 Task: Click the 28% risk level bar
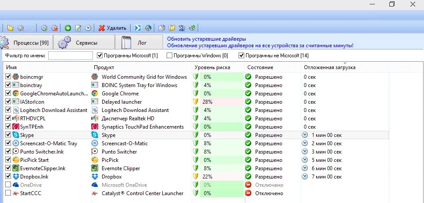click(222, 102)
